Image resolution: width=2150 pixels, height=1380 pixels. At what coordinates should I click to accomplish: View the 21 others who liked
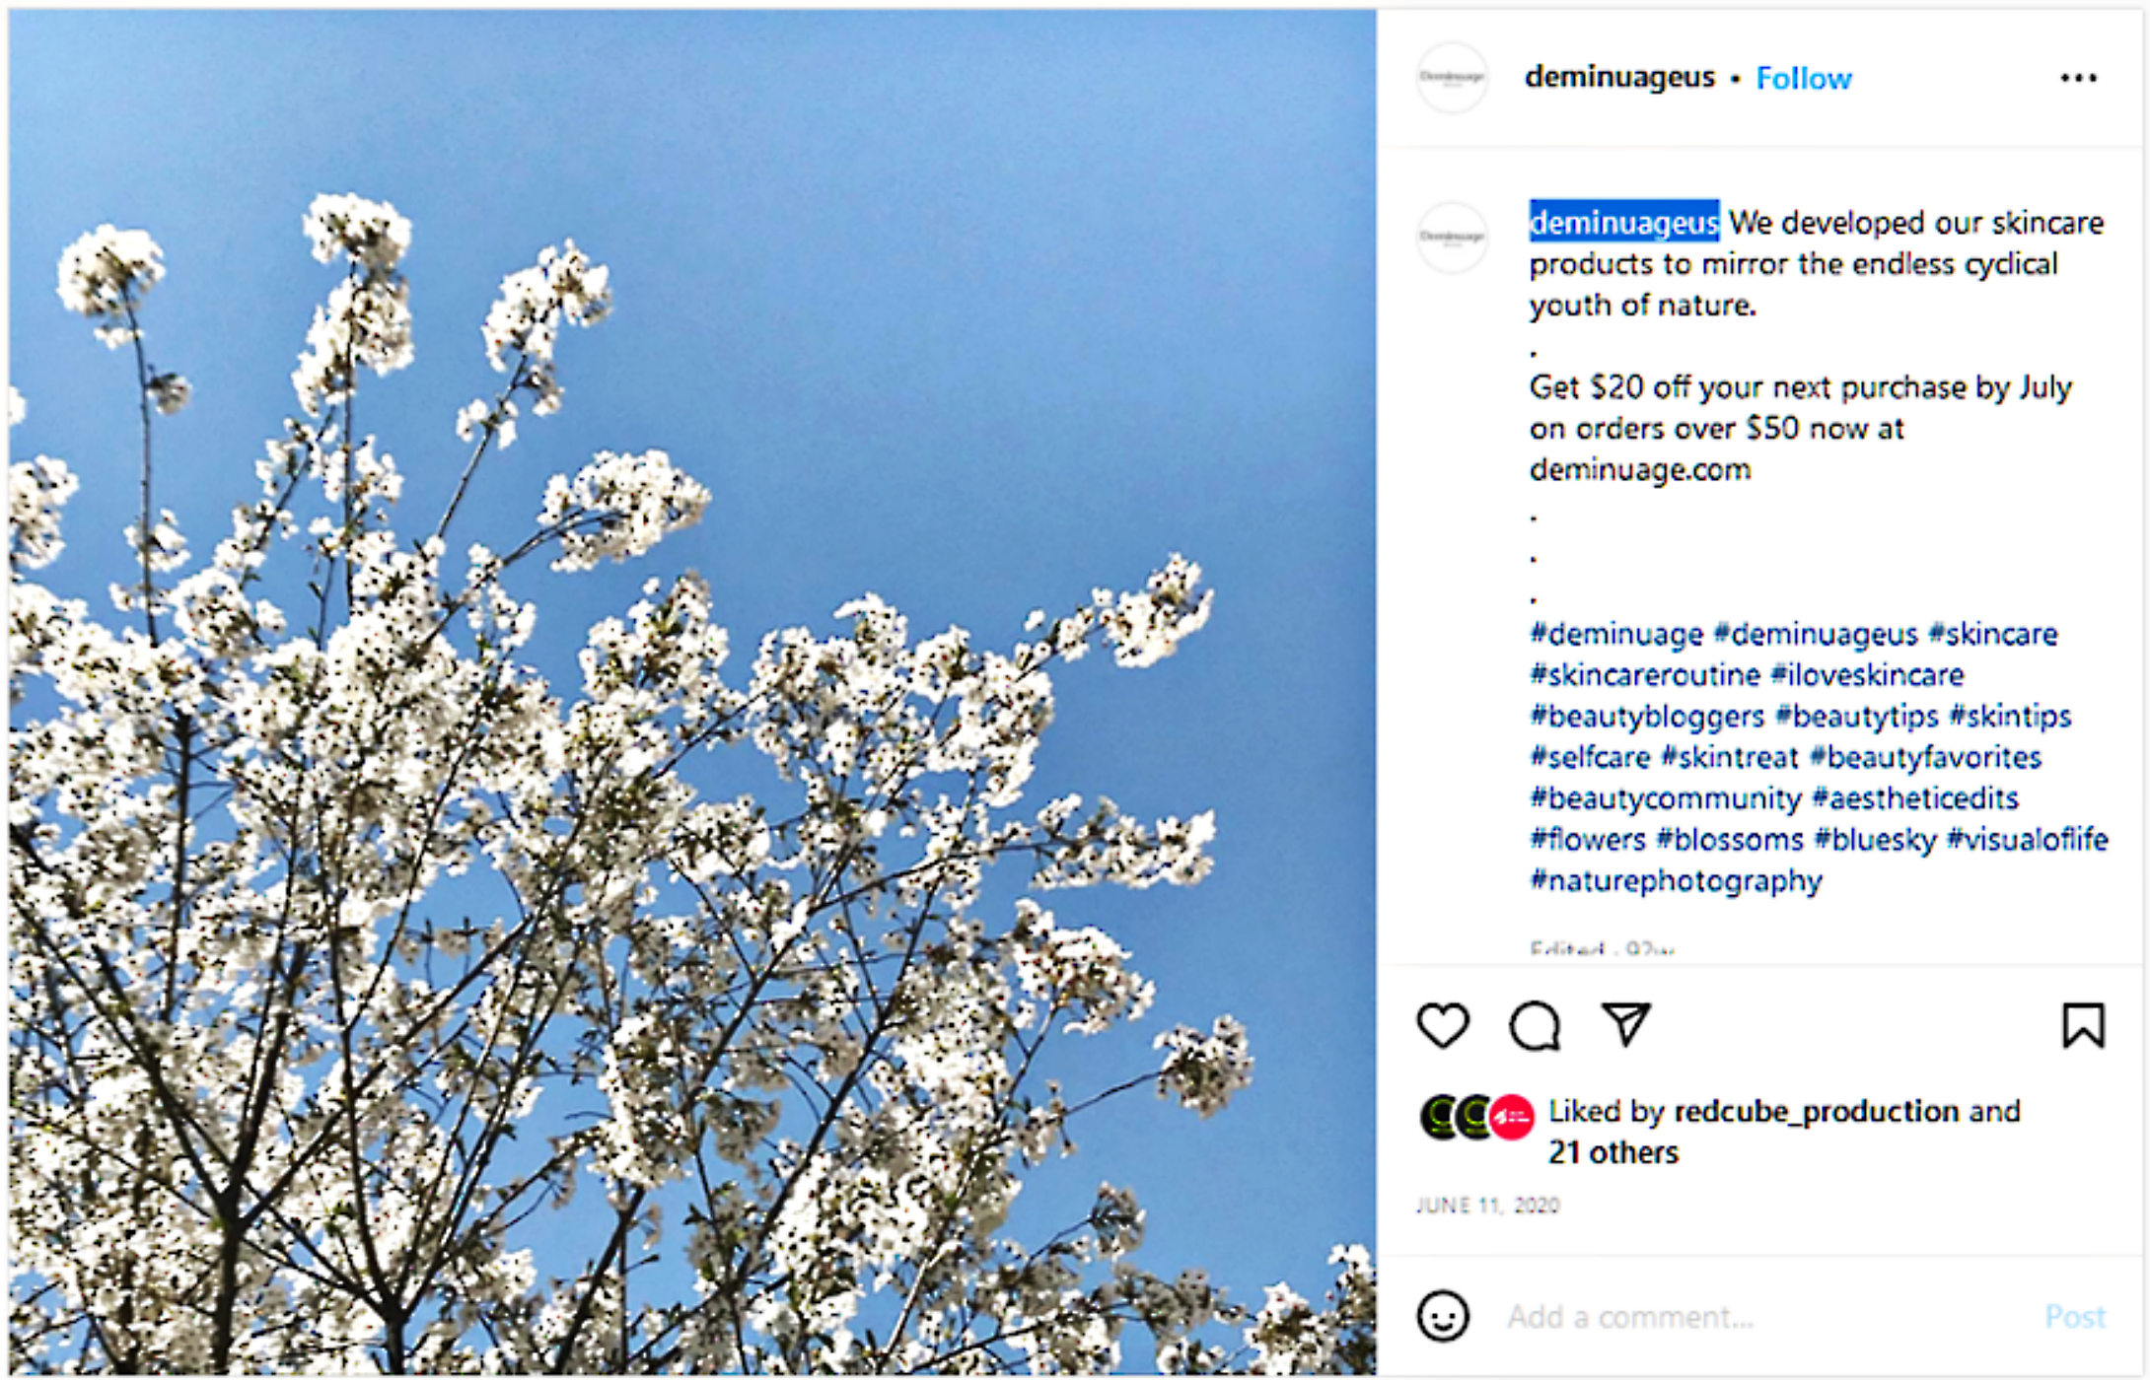[x=1612, y=1152]
